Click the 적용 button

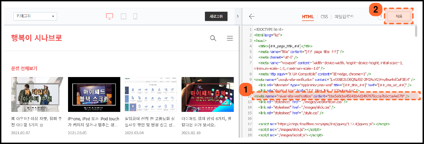point(399,16)
